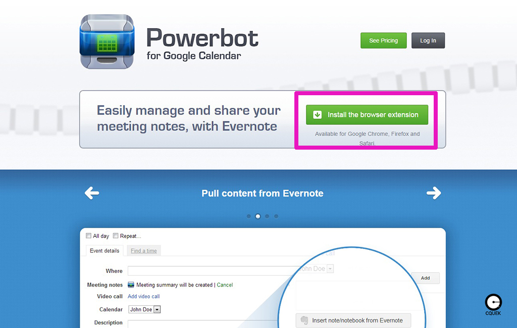The height and width of the screenshot is (328, 517).
Task: Select the first carousel dot
Action: click(x=248, y=216)
